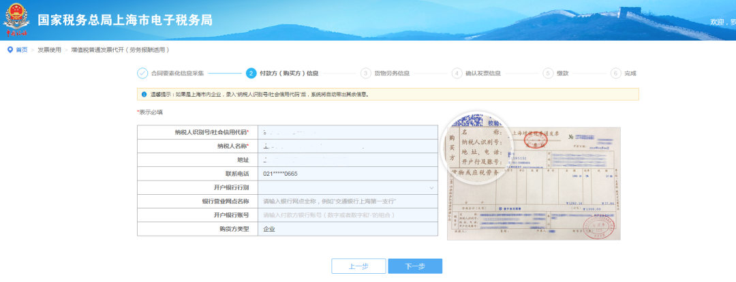Click the 联系电话 input field
Image resolution: width=736 pixels, height=282 pixels.
348,174
